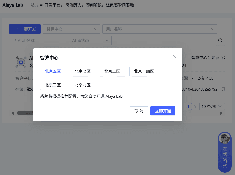
Task: Click the 2核 4GB resource text
Action: (x=205, y=78)
